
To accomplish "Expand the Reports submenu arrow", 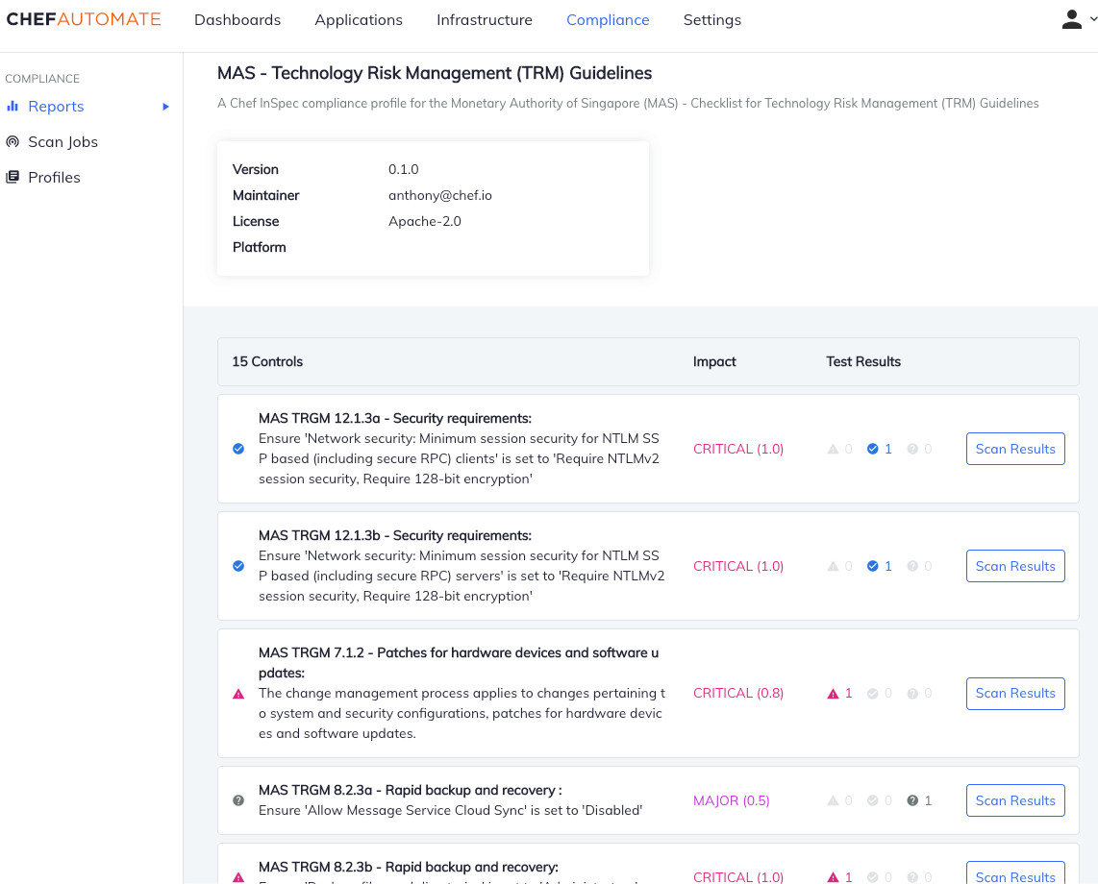I will point(165,107).
